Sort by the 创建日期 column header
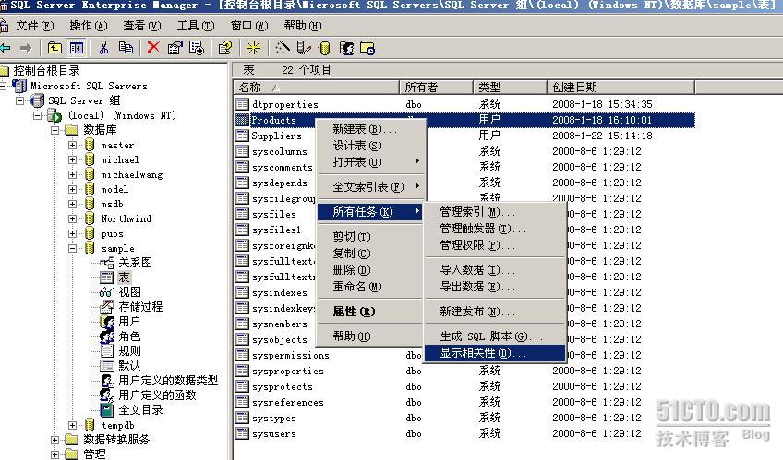This screenshot has height=460, width=783. pyautogui.click(x=620, y=88)
